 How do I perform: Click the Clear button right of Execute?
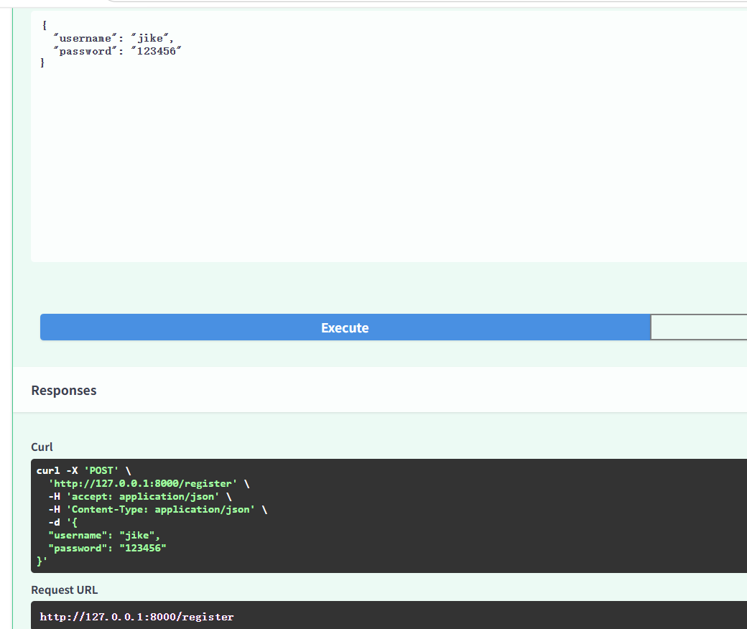[699, 327]
